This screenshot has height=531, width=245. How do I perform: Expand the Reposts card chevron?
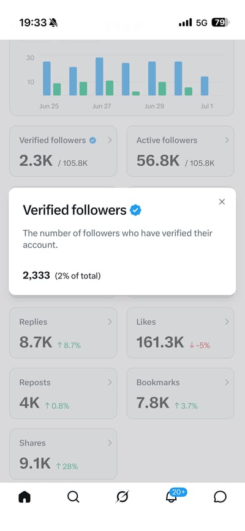[x=110, y=382]
